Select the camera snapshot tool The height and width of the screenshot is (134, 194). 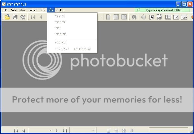click(x=159, y=17)
